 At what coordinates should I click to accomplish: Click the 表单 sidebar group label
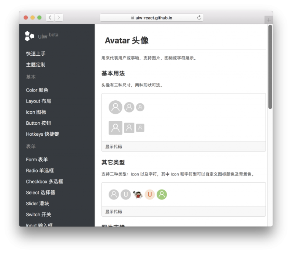[x=31, y=146]
